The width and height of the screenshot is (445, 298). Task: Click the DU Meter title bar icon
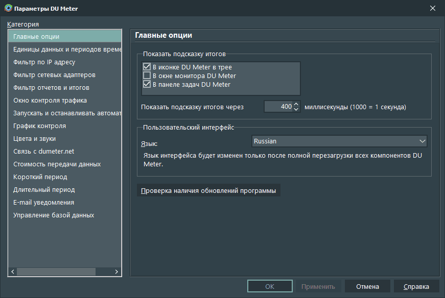coord(8,9)
